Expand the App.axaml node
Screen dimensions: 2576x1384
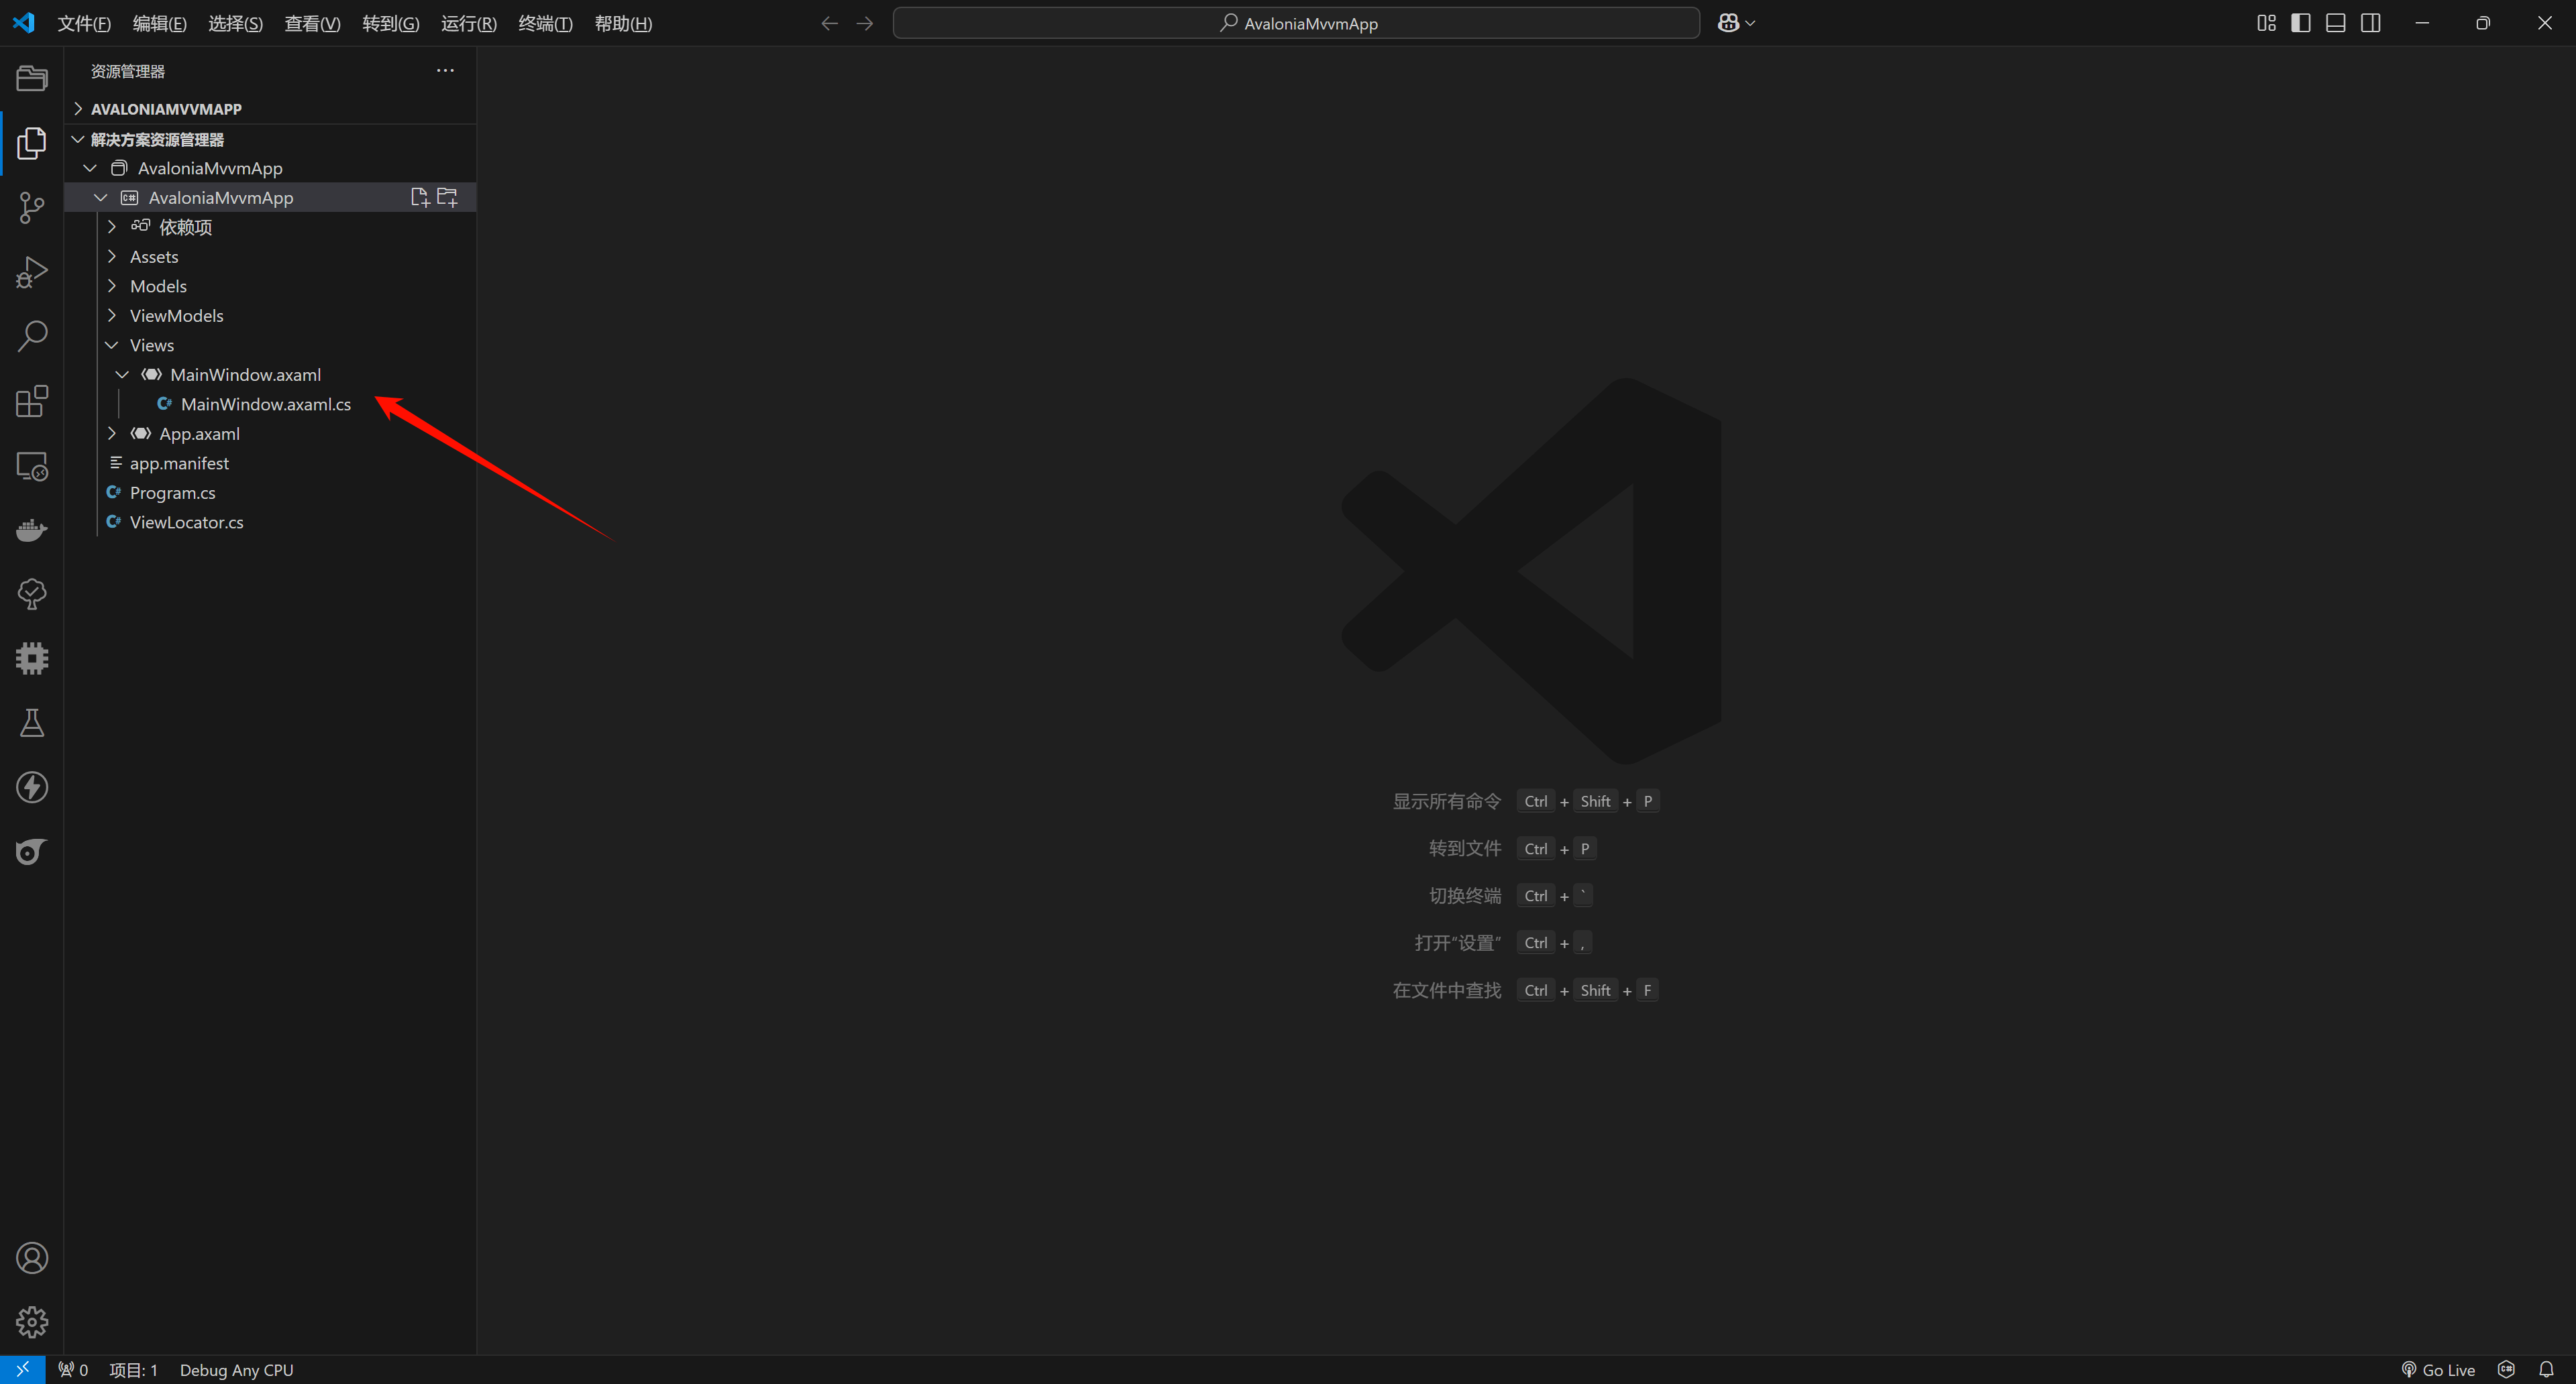[112, 434]
